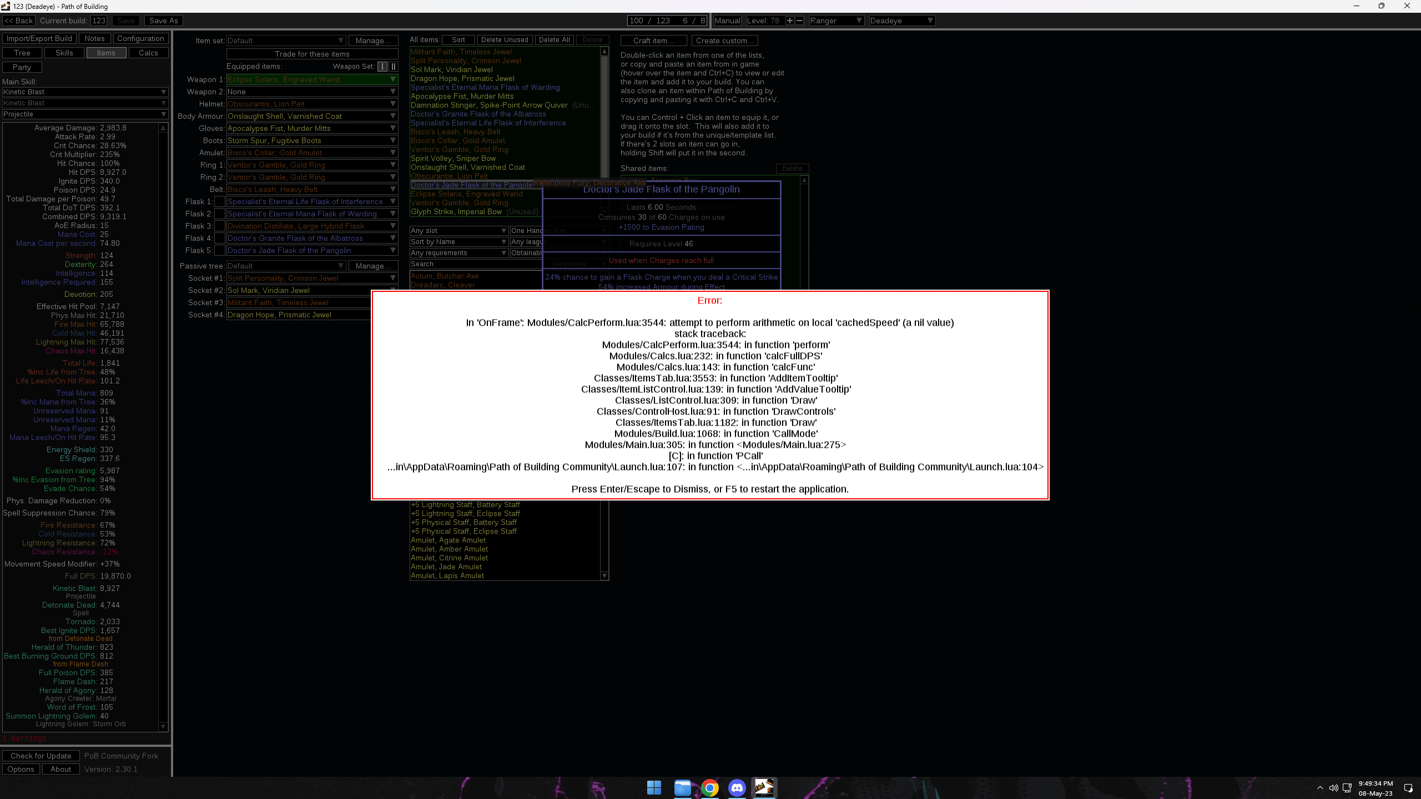The width and height of the screenshot is (1421, 799).
Task: Show hidden icons via the system tray chevron
Action: pyautogui.click(x=1320, y=787)
